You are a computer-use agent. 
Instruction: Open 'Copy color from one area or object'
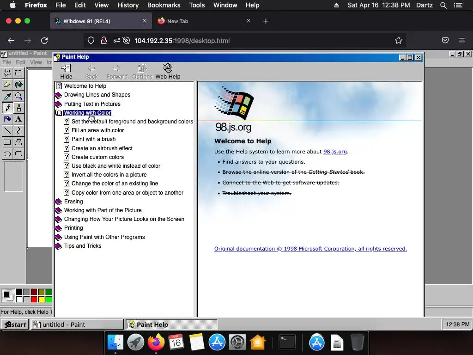pos(127,193)
